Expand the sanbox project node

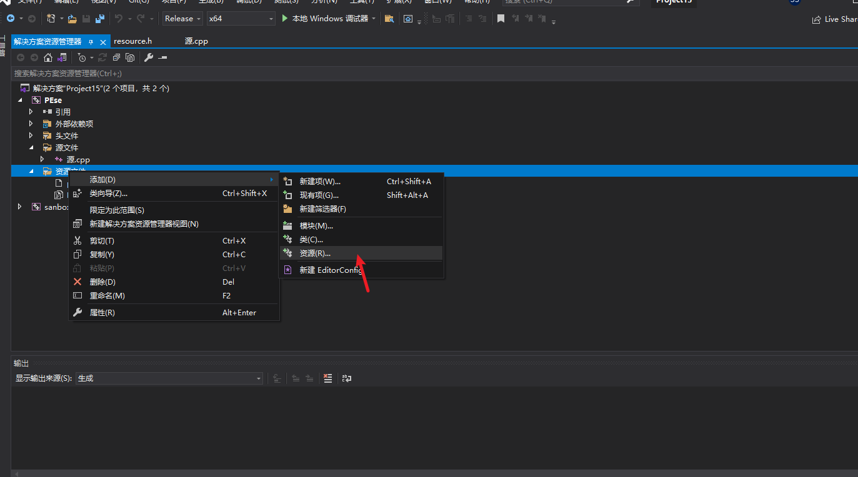tap(20, 207)
